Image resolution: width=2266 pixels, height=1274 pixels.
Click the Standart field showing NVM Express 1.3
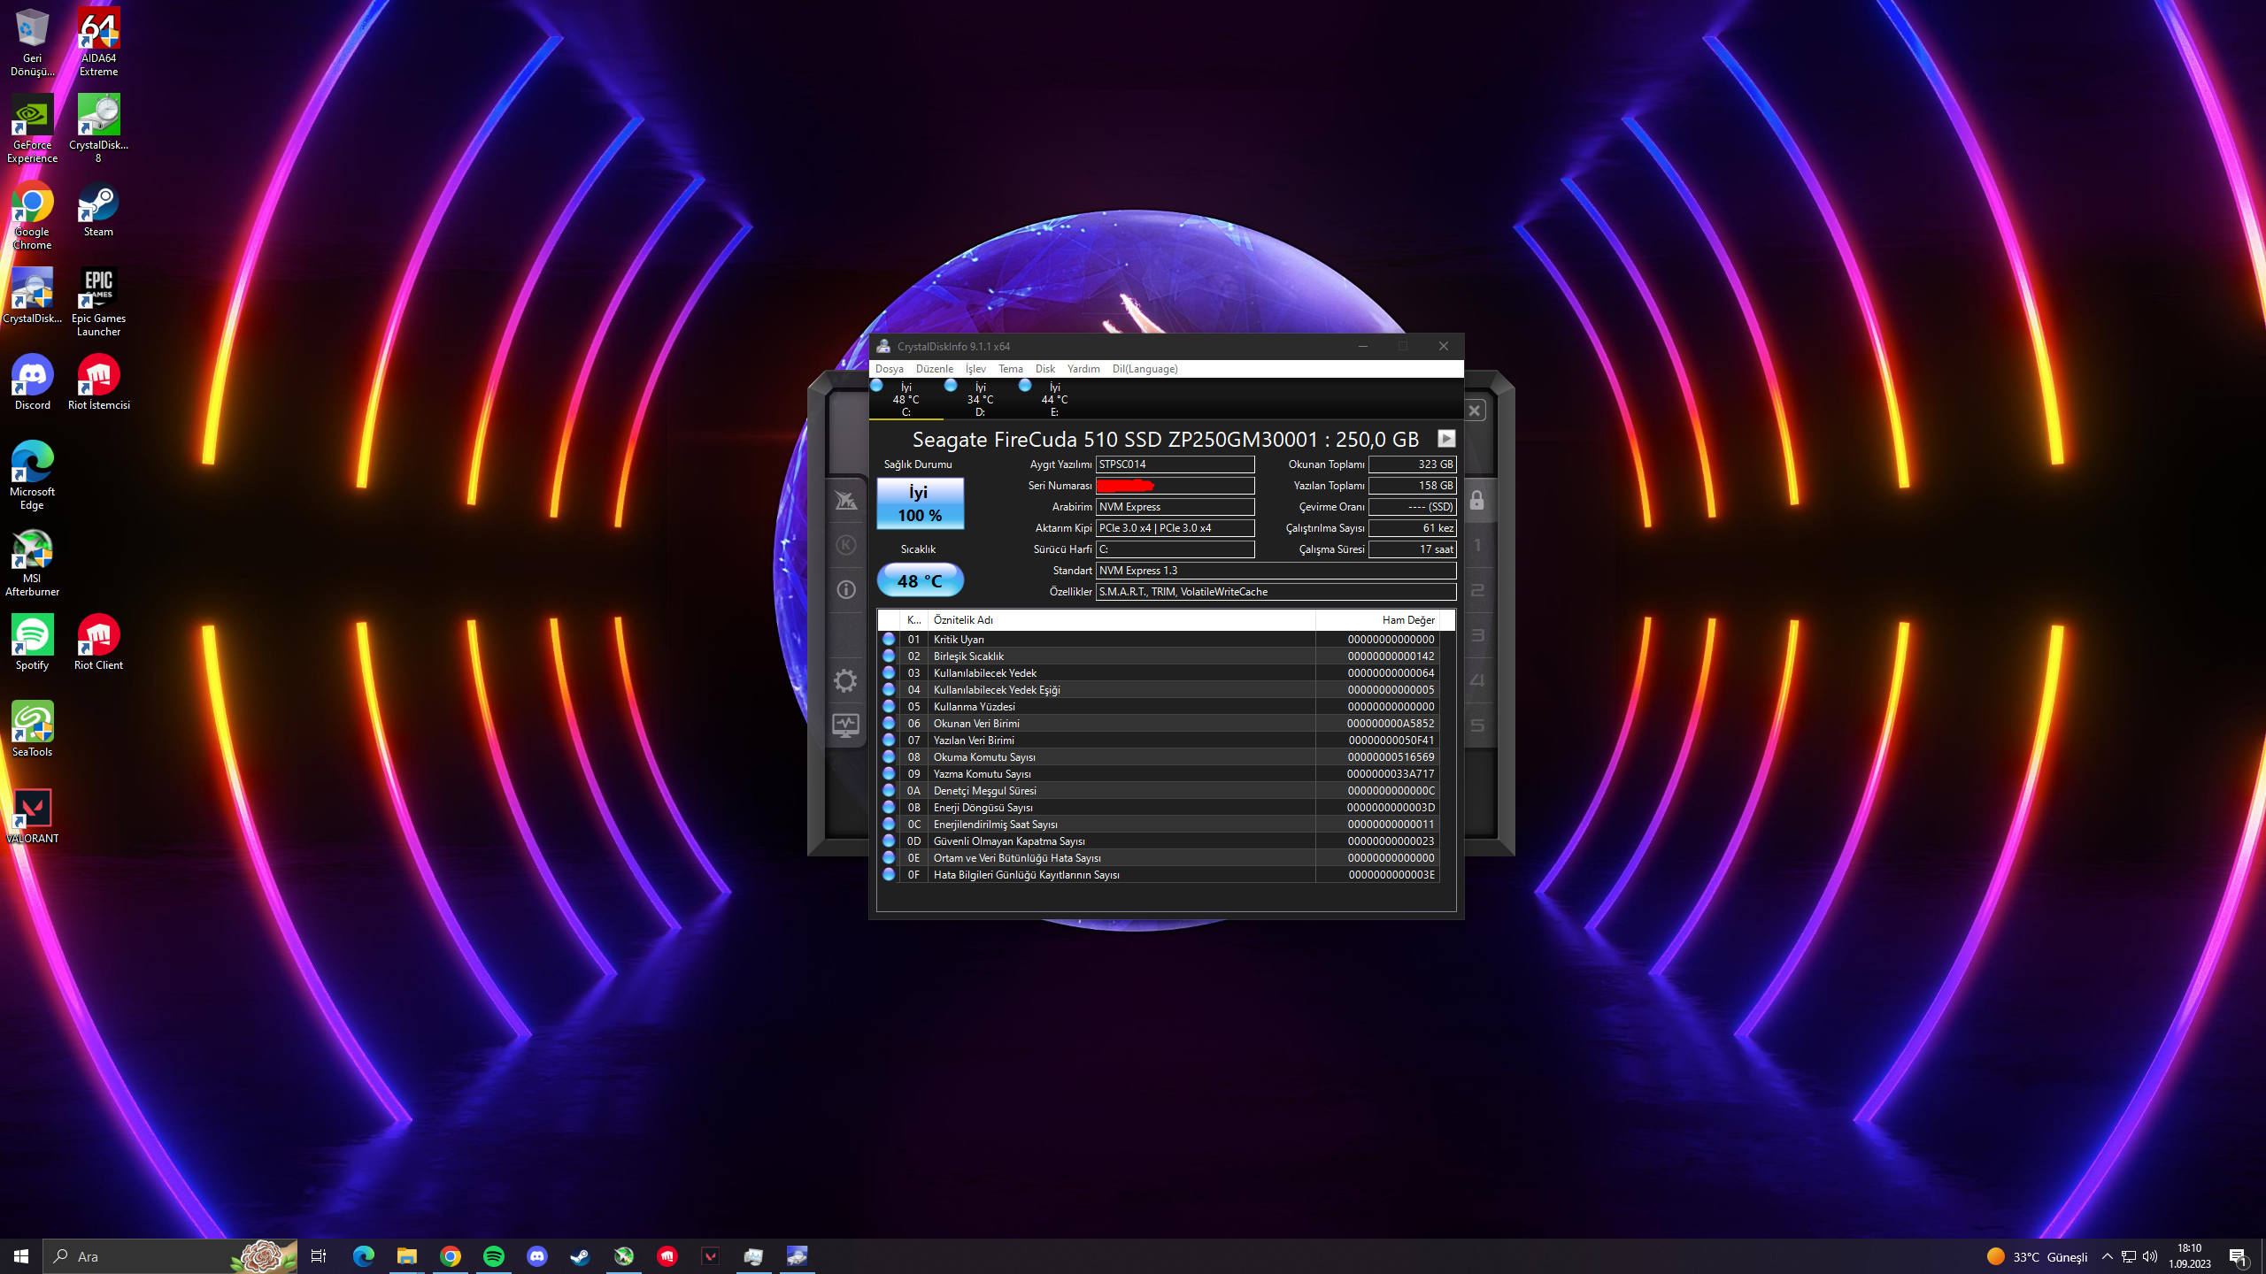tap(1276, 571)
